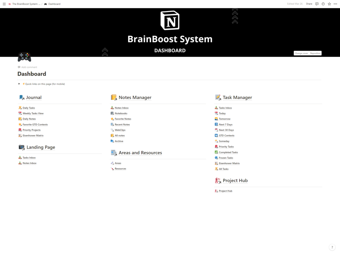Click the Landing Page camera icon
The image size is (340, 255).
coord(22,147)
